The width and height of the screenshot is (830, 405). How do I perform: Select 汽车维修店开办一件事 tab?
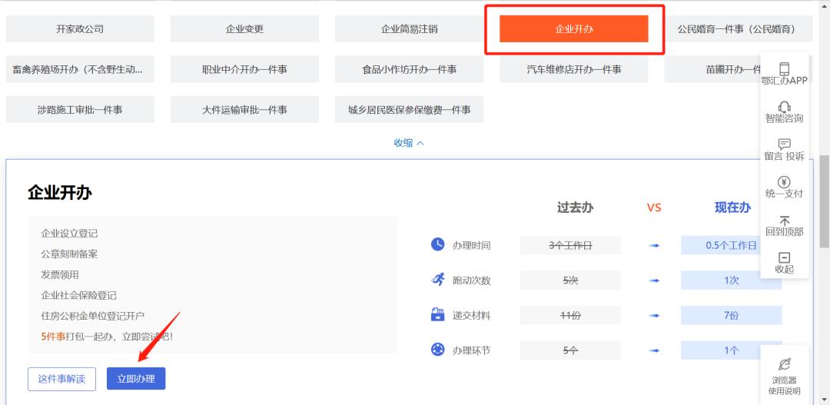pos(574,69)
